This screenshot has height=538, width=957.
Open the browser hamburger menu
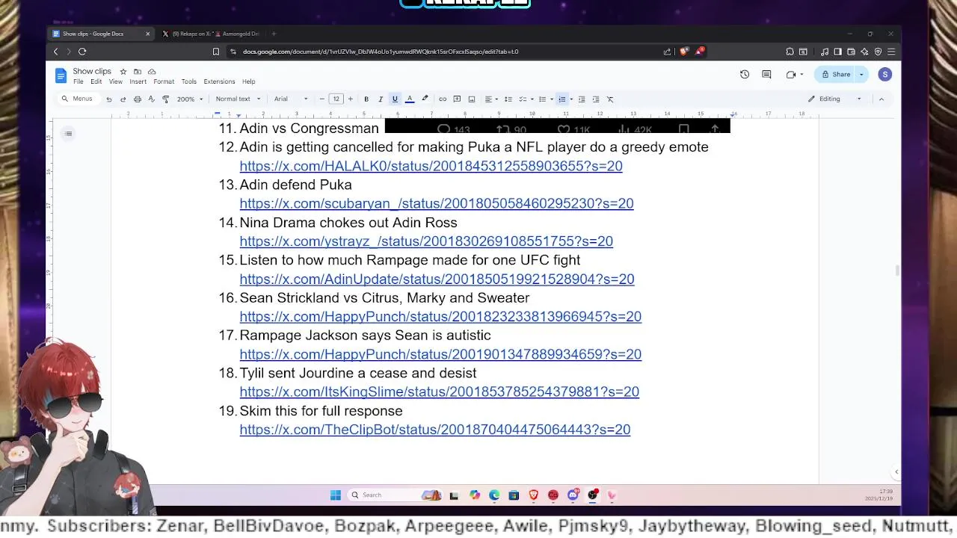891,52
